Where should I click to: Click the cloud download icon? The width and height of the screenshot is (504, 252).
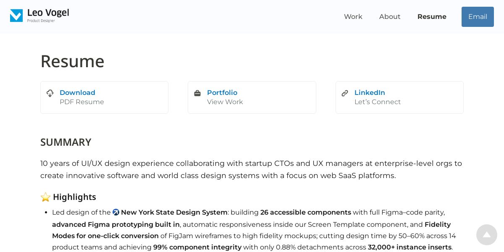[x=50, y=93]
